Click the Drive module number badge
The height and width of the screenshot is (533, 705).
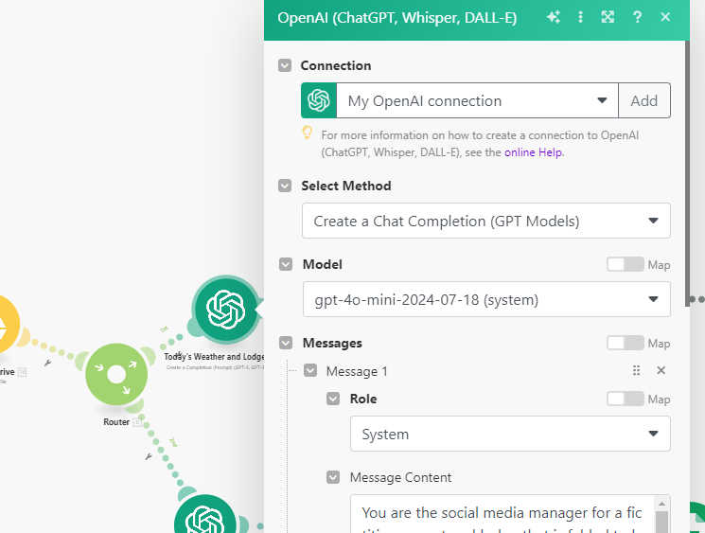22,372
